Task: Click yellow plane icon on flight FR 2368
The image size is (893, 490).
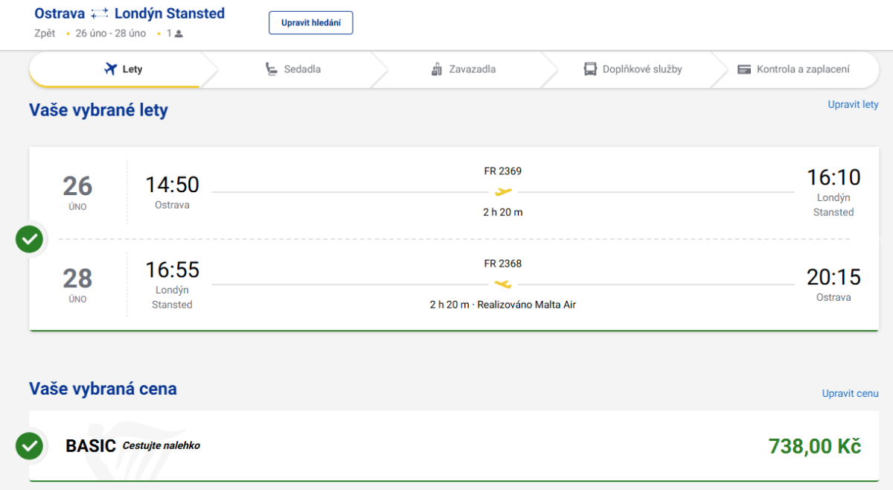Action: pyautogui.click(x=504, y=284)
